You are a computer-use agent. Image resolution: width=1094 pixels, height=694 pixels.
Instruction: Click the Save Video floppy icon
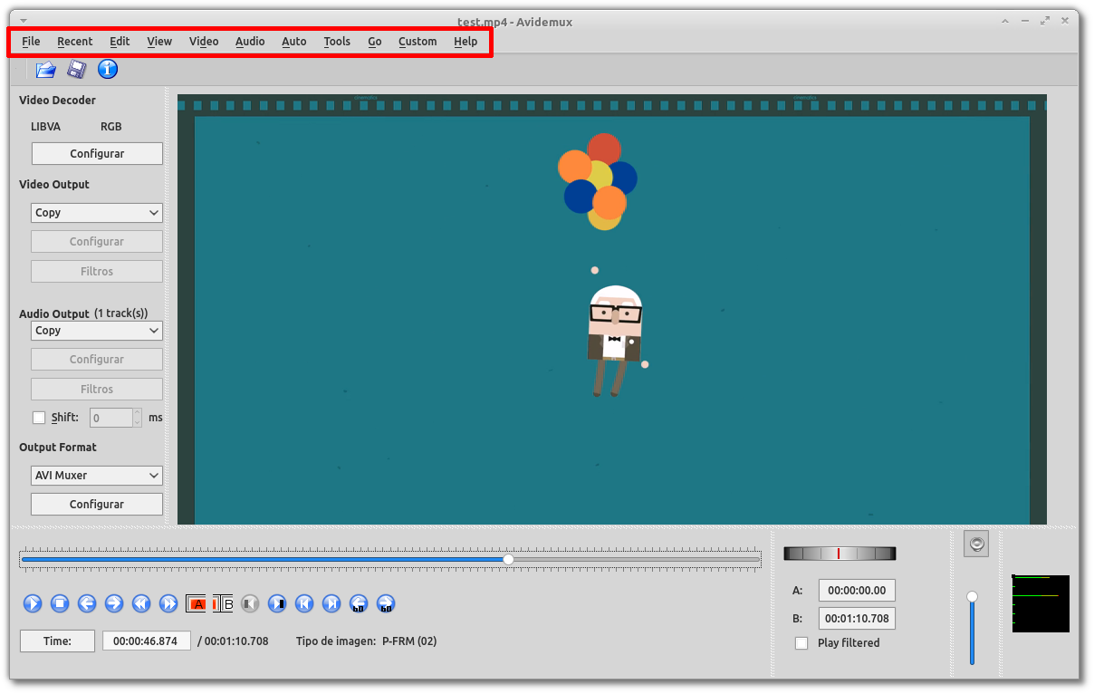(77, 70)
